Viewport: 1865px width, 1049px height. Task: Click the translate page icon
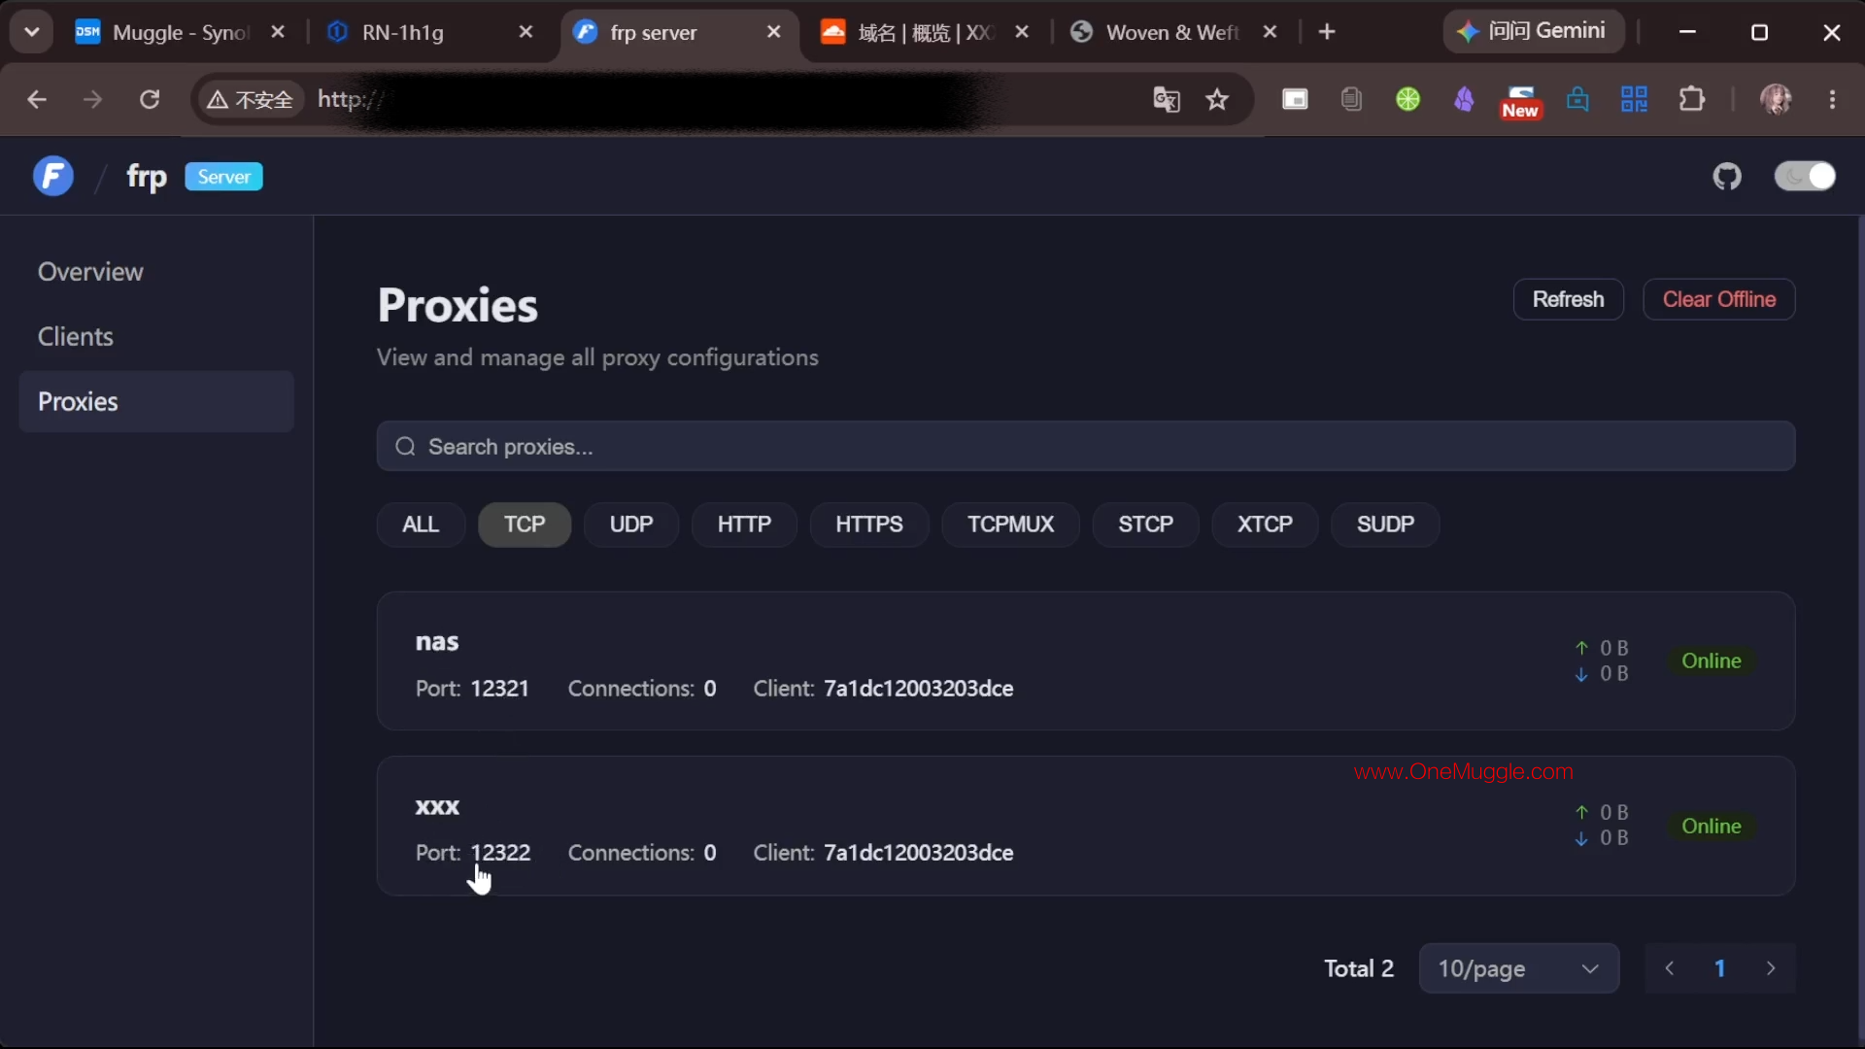(1166, 99)
